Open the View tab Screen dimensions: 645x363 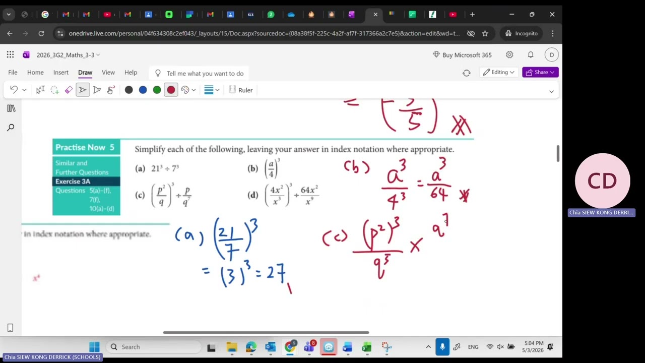tap(108, 73)
